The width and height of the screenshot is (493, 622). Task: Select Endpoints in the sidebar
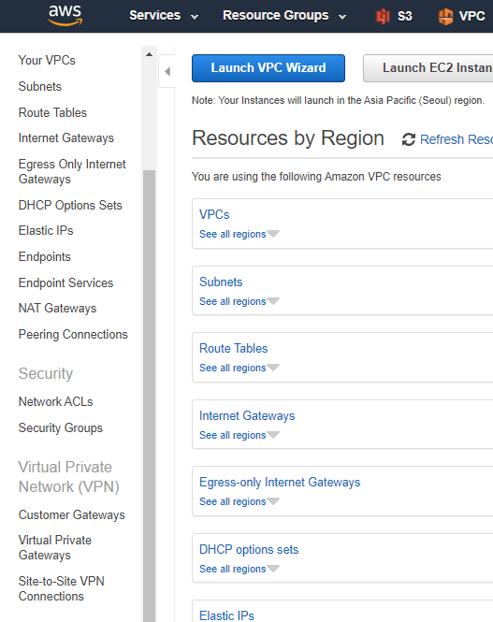44,256
